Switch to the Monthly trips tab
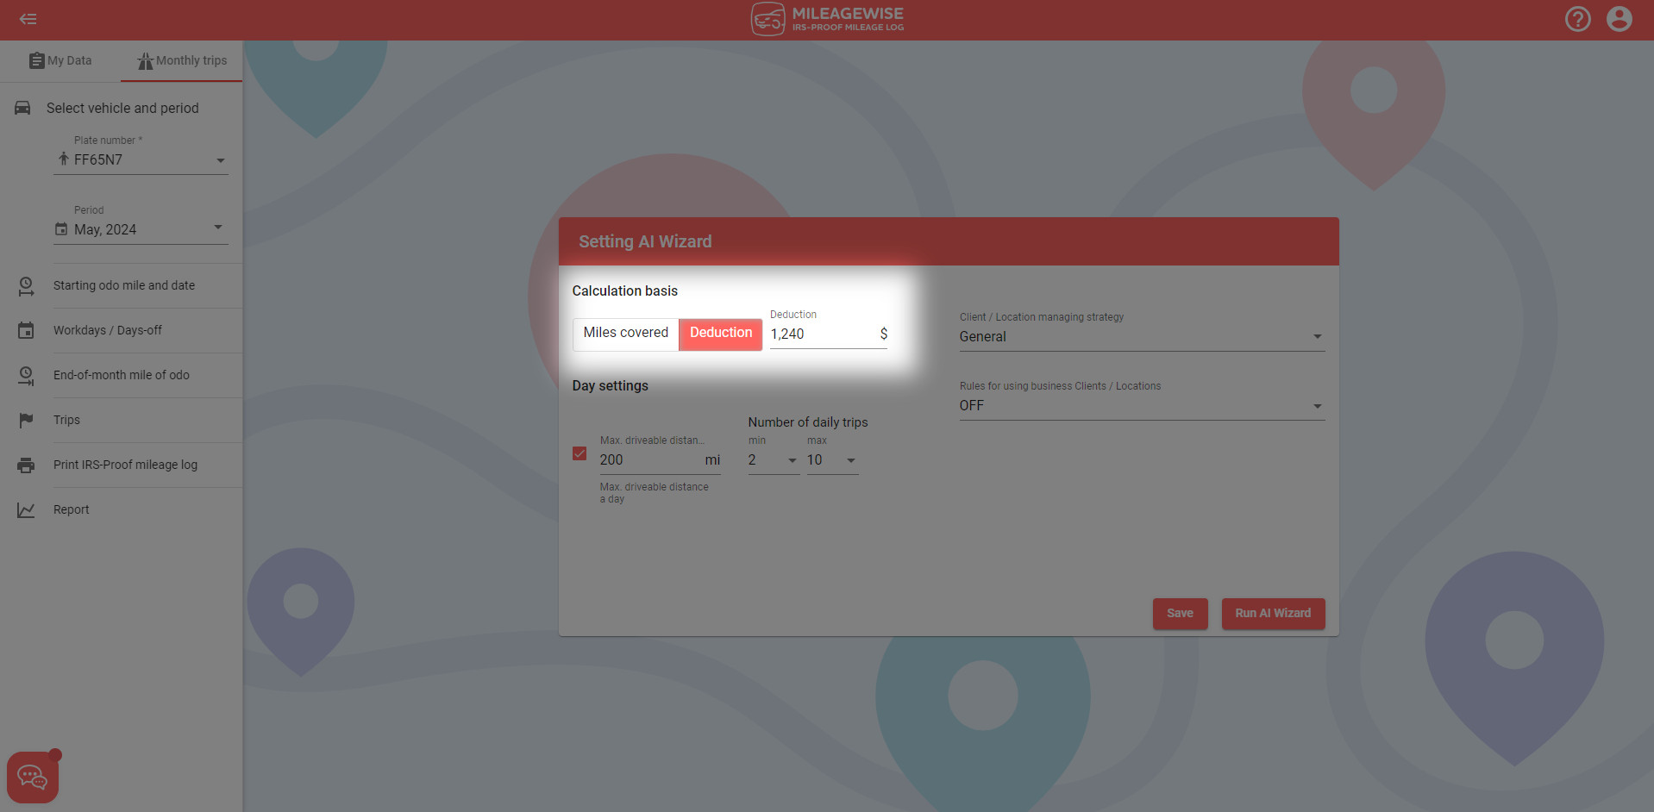 [x=181, y=60]
